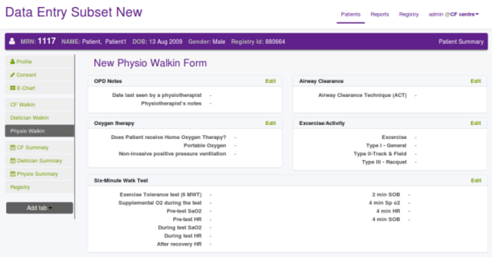The width and height of the screenshot is (492, 257).
Task: Open the admin @CF centre user menu
Action: click(x=454, y=15)
